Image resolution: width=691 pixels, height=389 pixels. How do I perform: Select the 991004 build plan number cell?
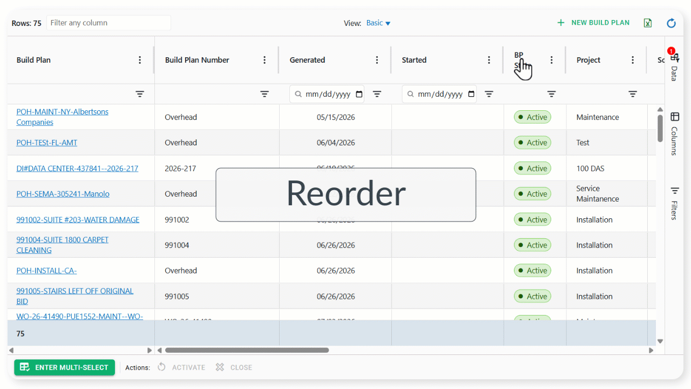tap(217, 245)
